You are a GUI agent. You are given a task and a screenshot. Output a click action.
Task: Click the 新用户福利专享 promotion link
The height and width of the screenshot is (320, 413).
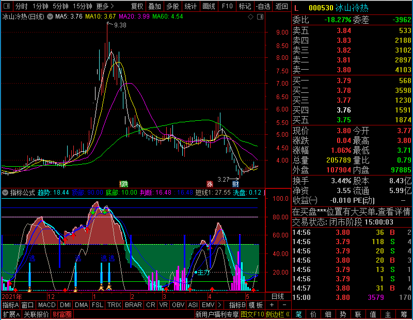[x=217, y=314]
